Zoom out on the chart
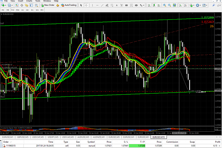This screenshot has width=222, height=148. [x=169, y=5]
